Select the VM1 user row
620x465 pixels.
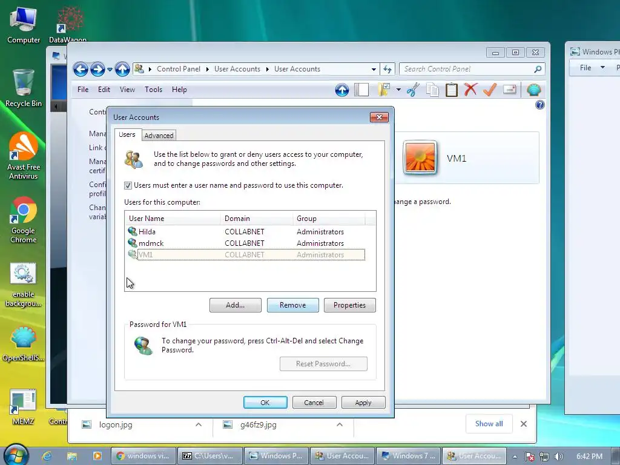tap(245, 255)
